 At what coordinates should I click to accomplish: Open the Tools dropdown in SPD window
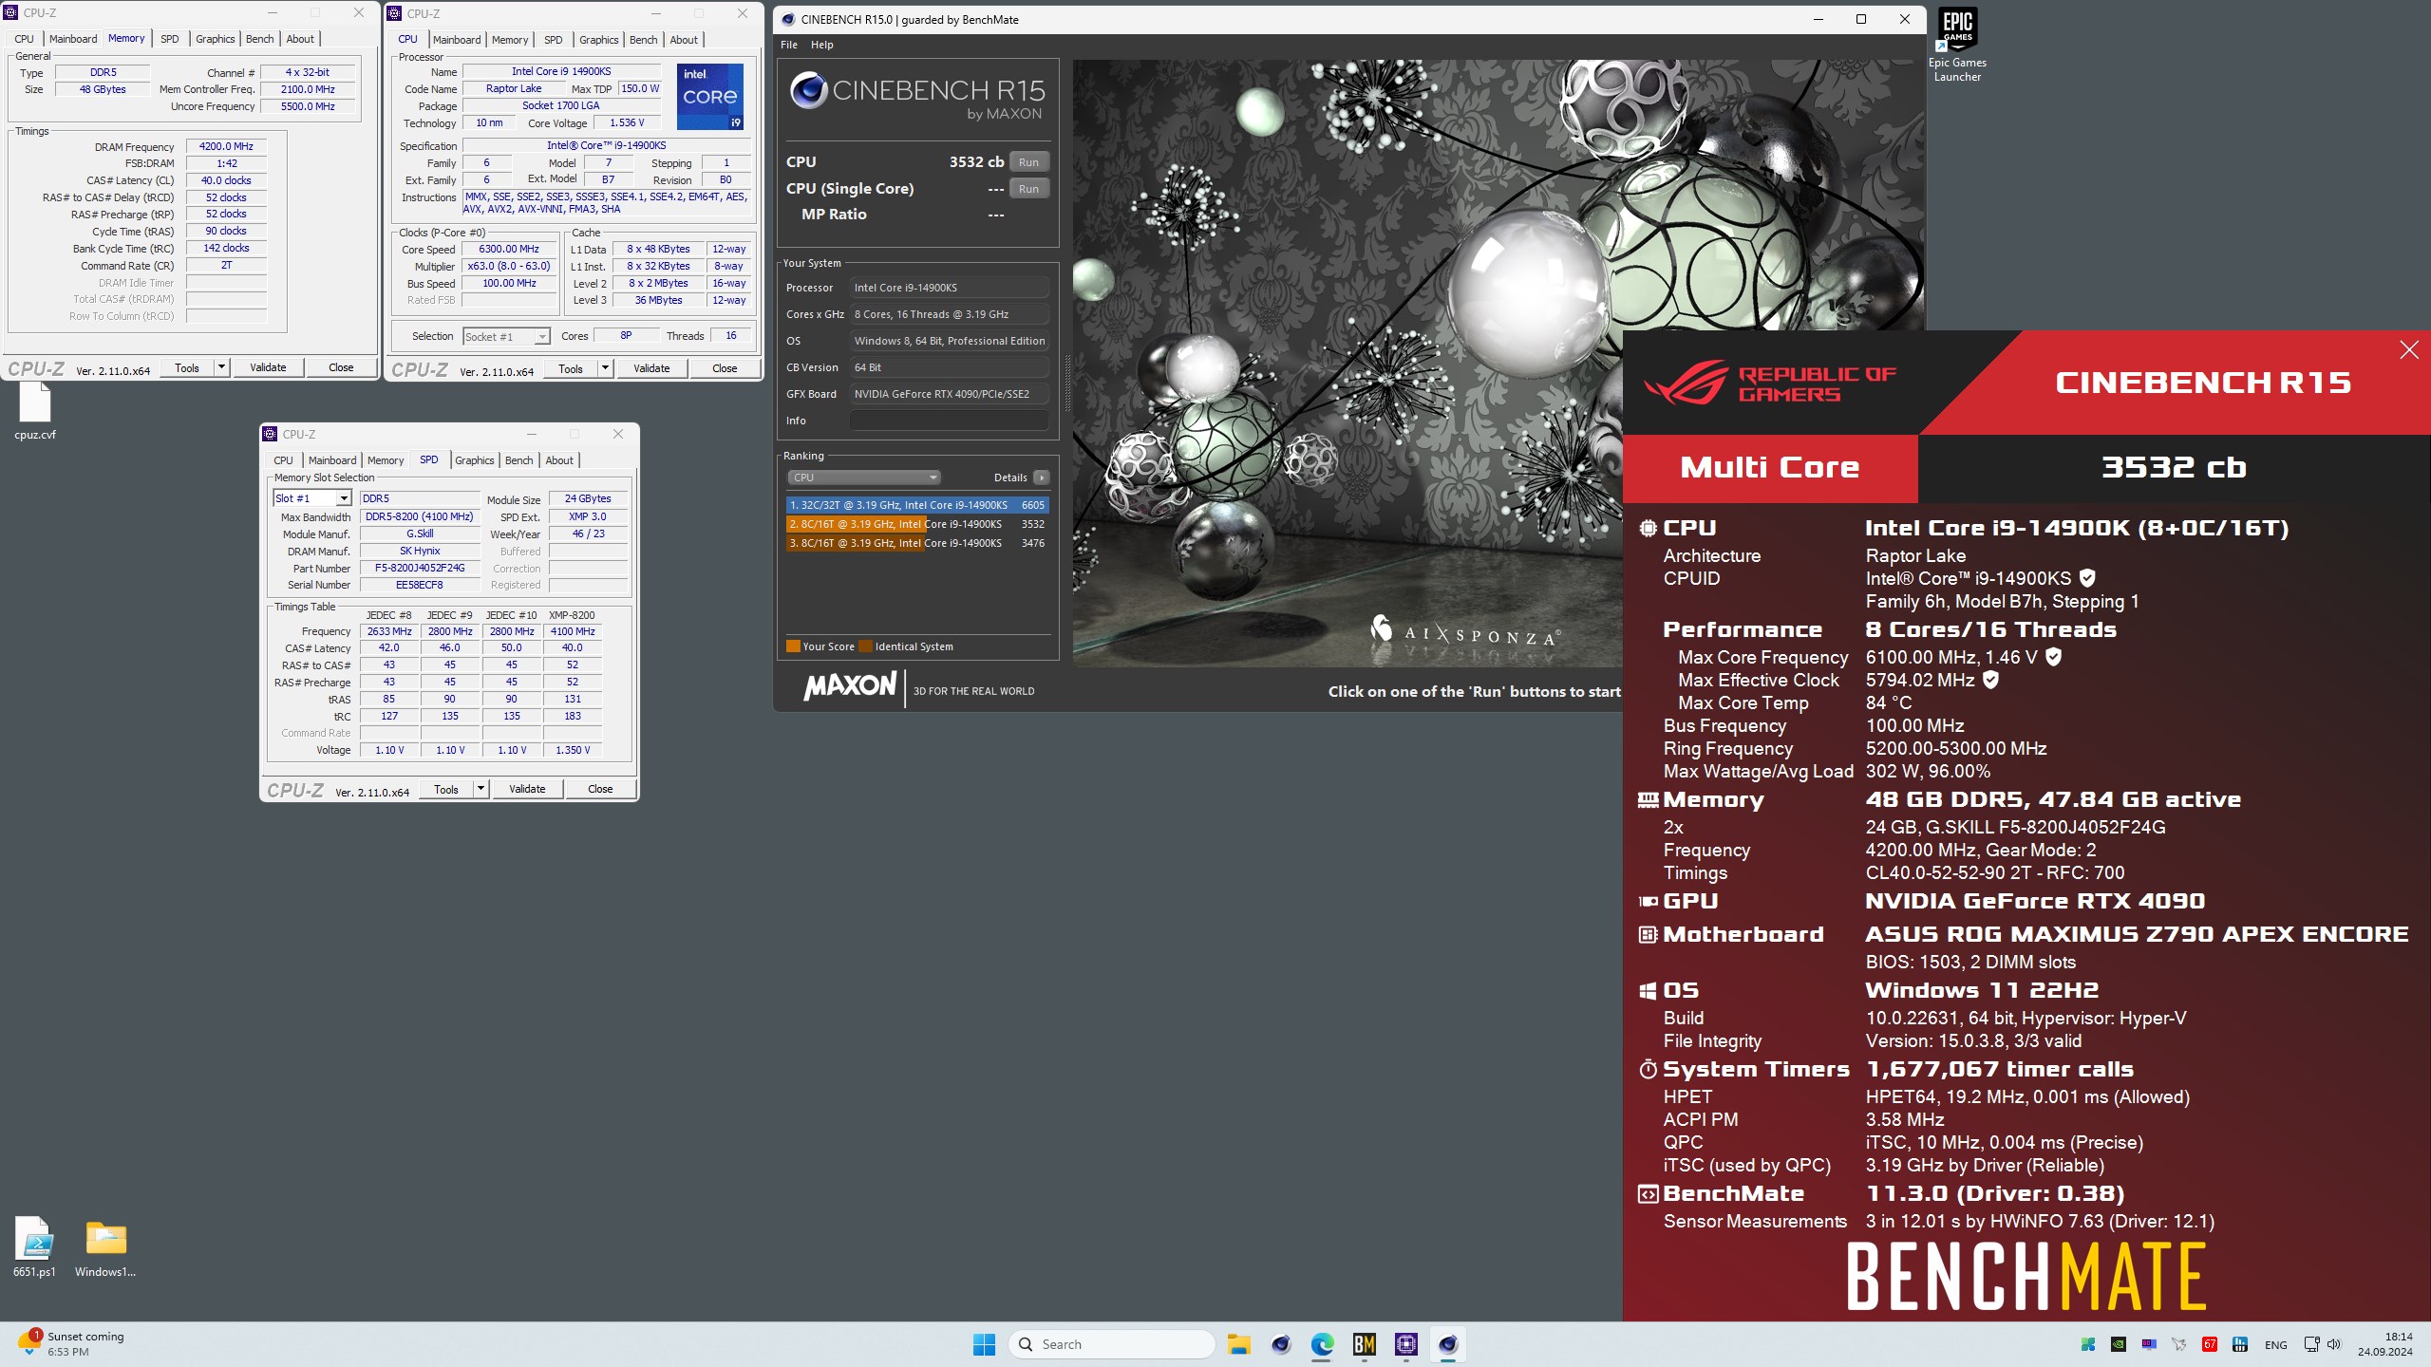[x=481, y=789]
